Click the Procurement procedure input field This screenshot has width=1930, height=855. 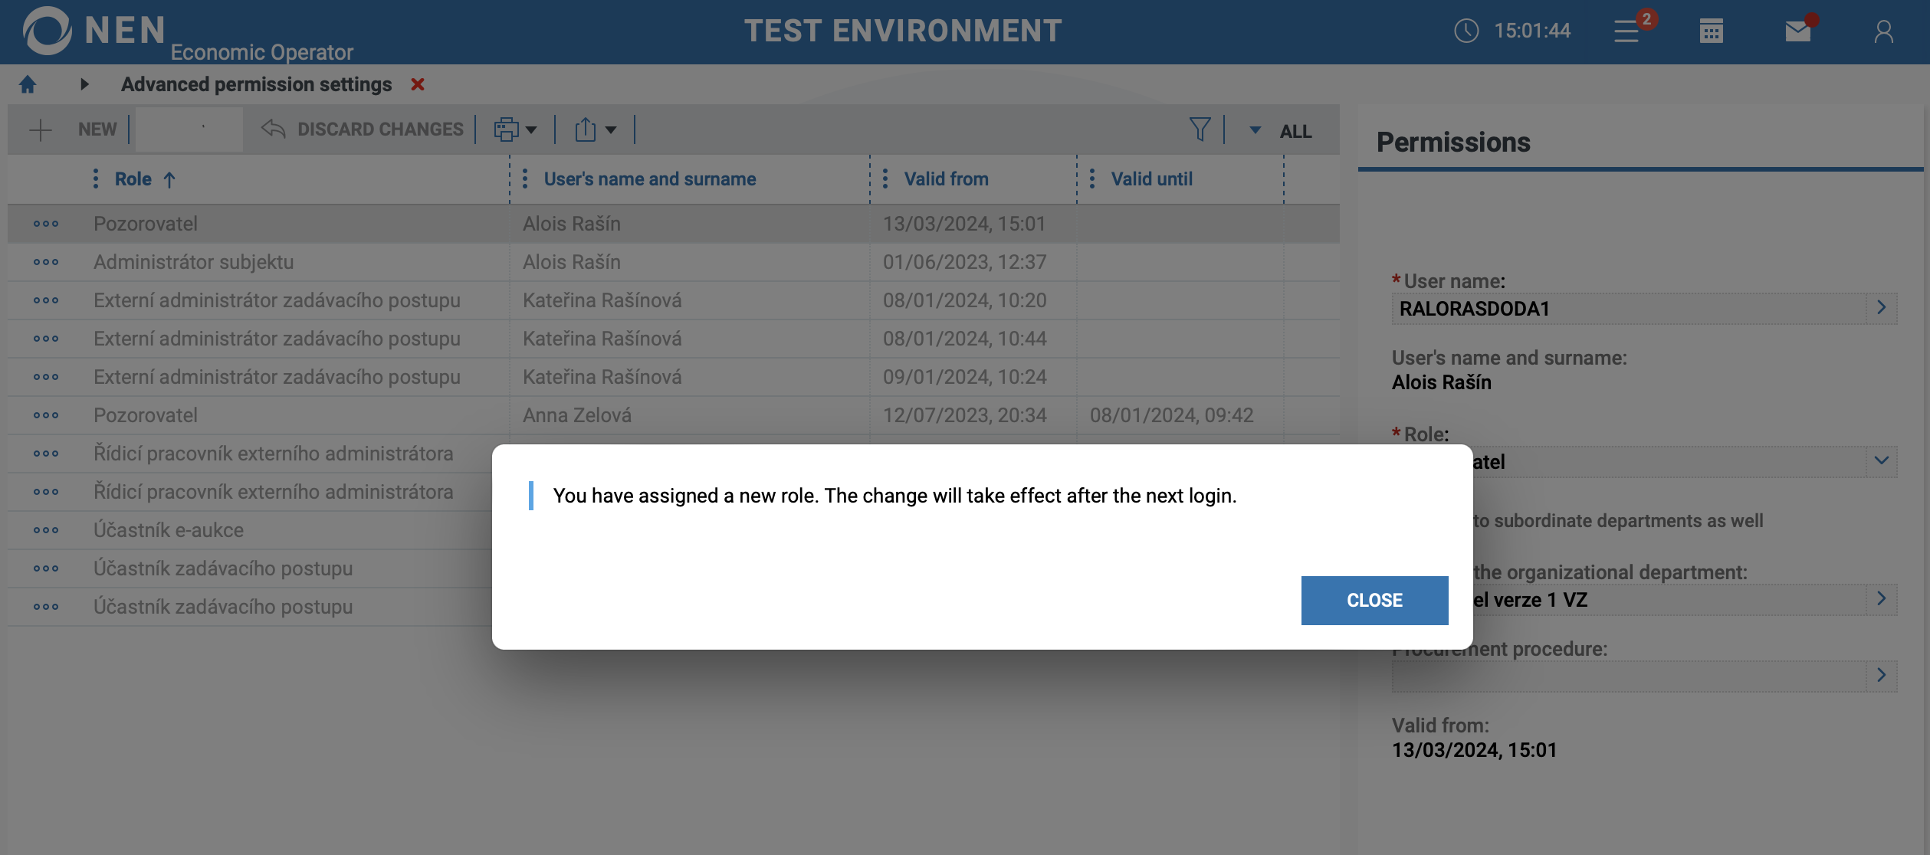tap(1628, 676)
